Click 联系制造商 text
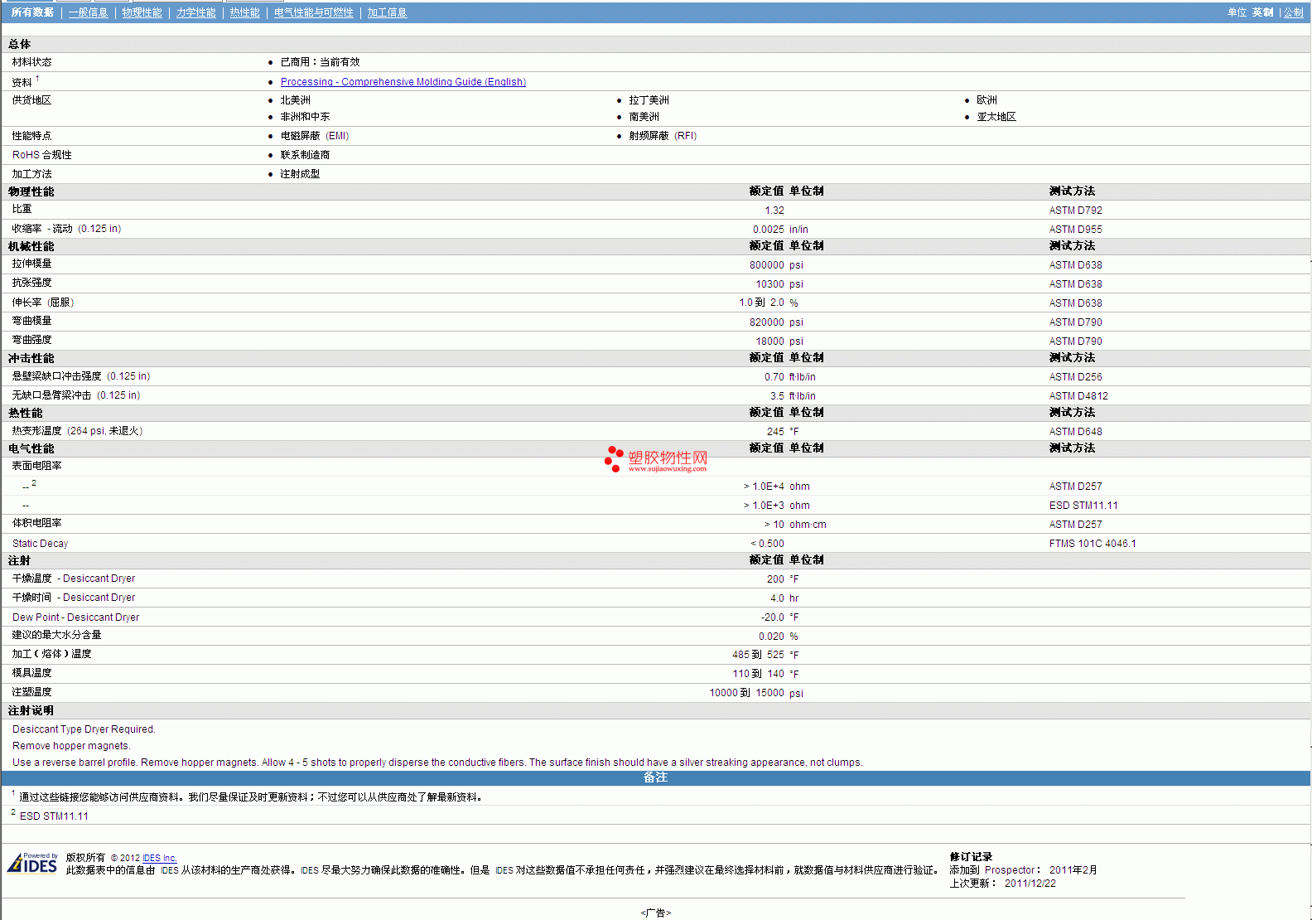1312x920 pixels. (305, 155)
